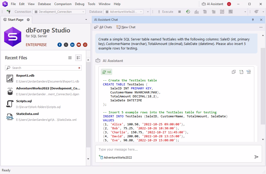Click the Execute button
This screenshot has width=266, height=174.
[165, 12]
